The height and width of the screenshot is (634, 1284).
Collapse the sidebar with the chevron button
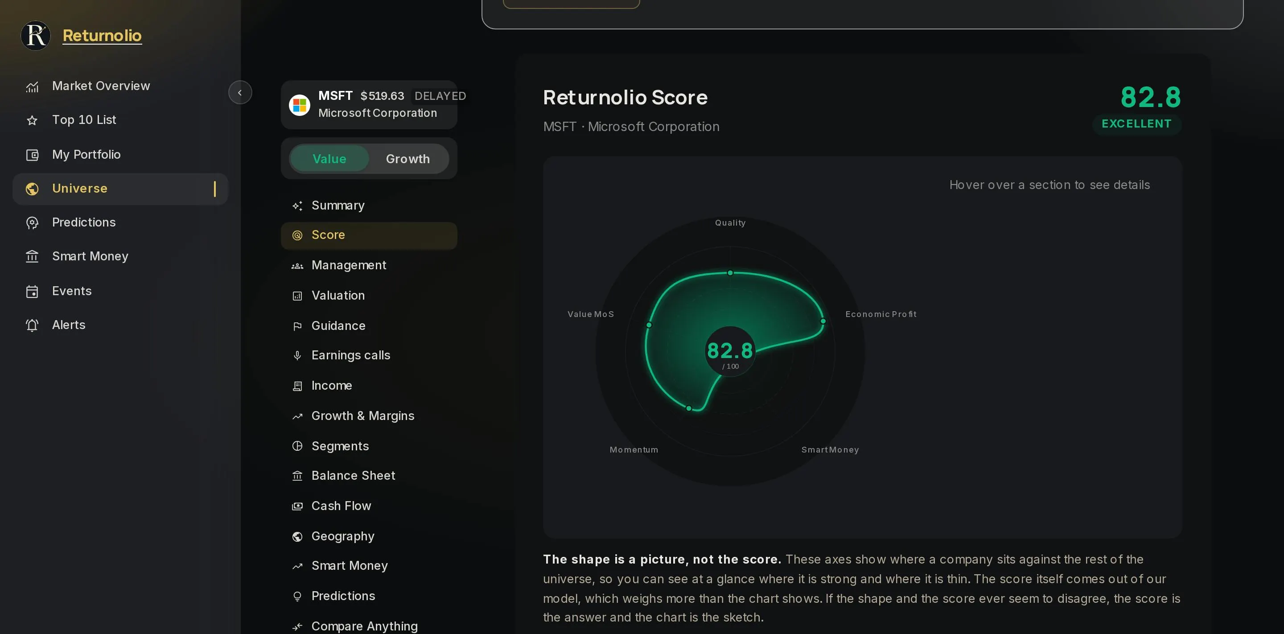(x=240, y=93)
